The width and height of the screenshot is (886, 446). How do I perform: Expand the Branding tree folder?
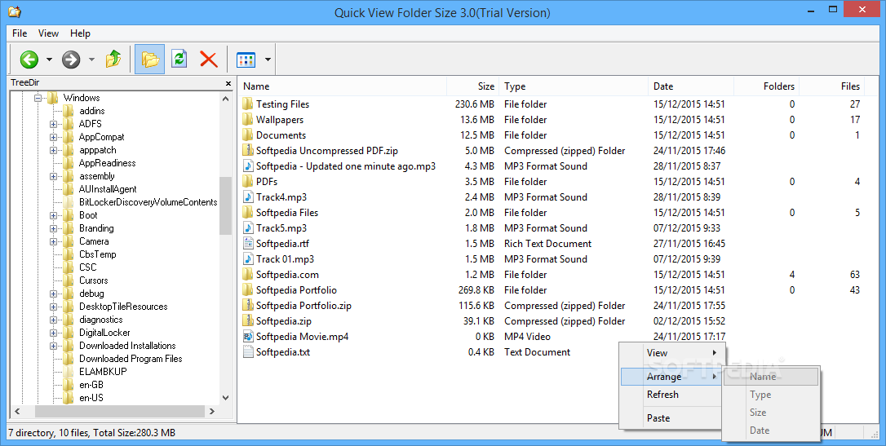54,228
